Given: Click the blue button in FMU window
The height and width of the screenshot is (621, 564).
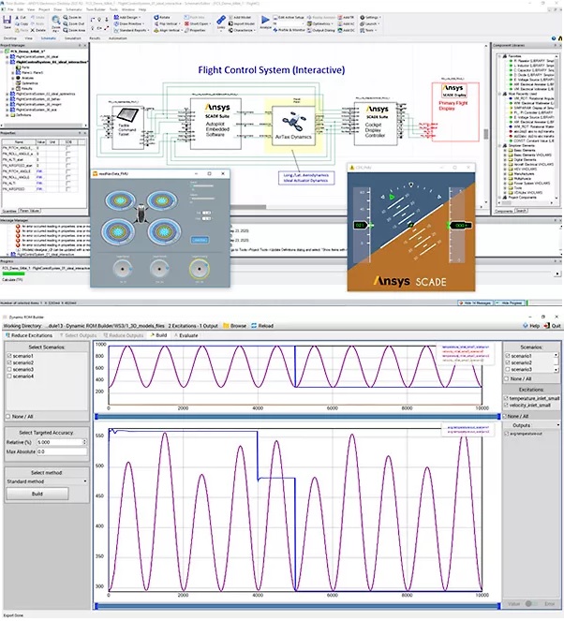Looking at the screenshot, I should click(x=200, y=240).
